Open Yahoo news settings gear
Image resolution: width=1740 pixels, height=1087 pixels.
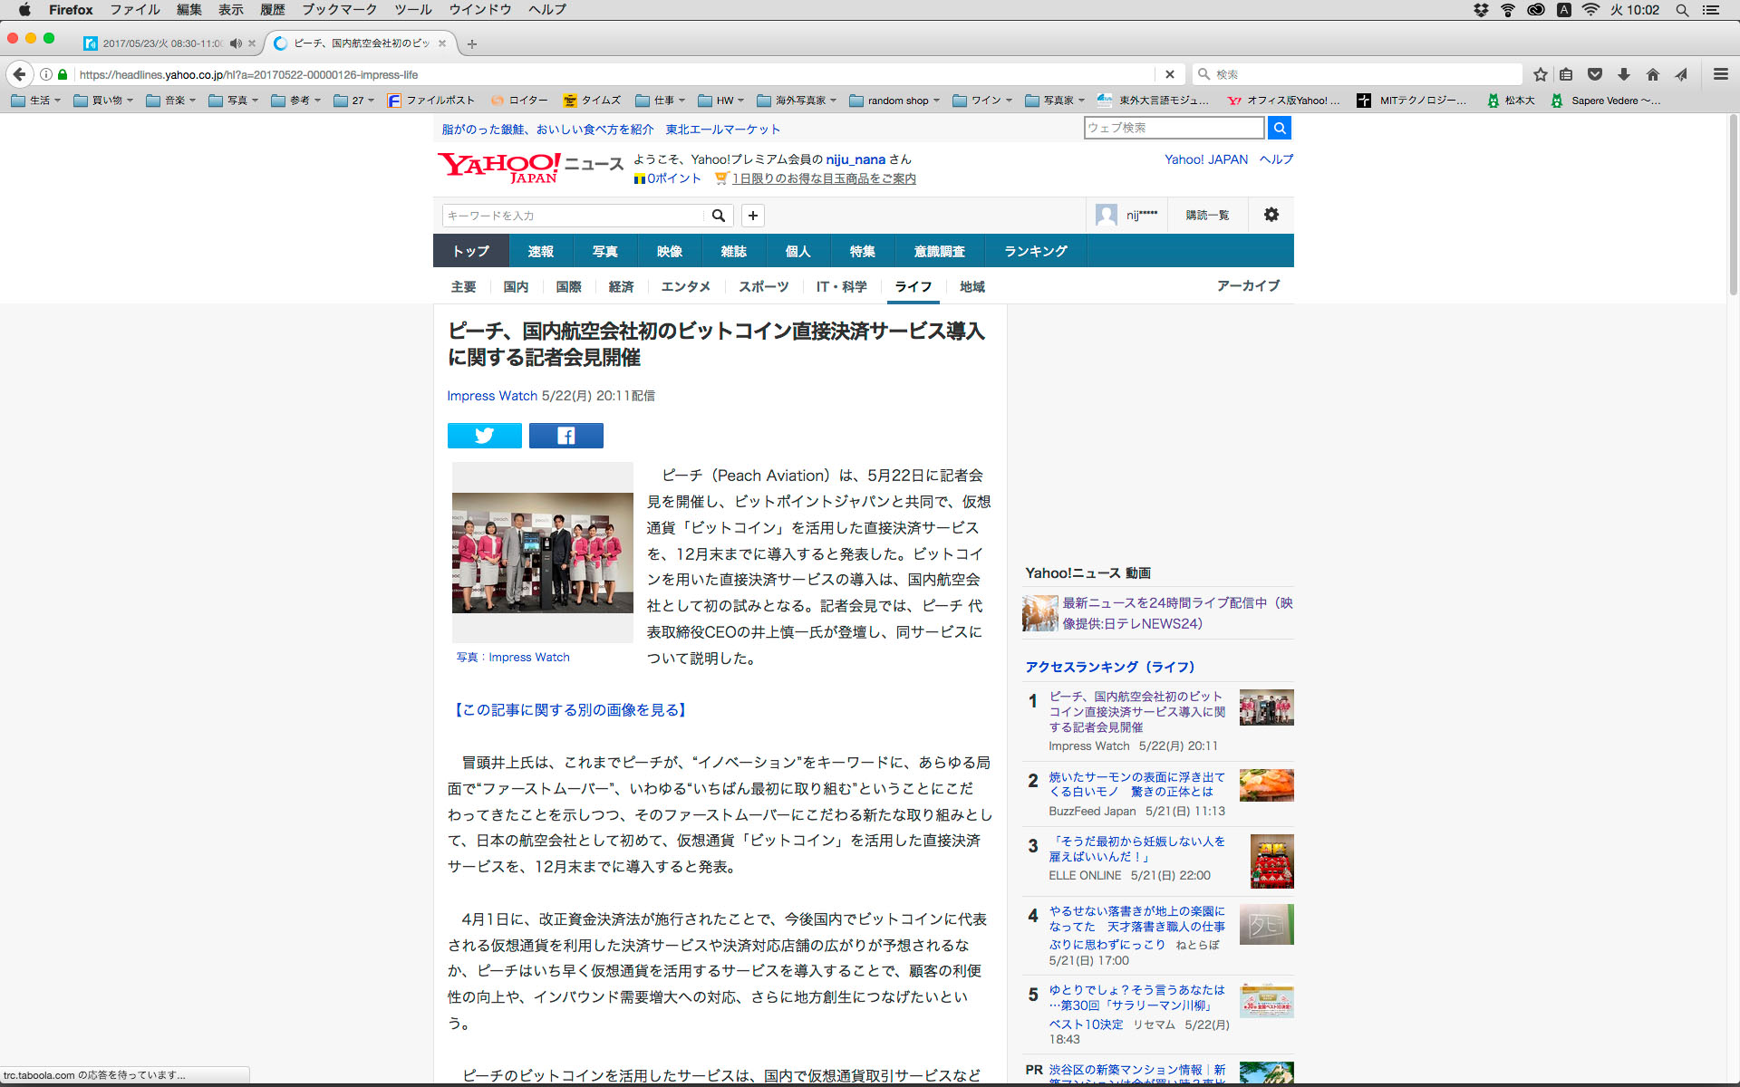pos(1271,215)
